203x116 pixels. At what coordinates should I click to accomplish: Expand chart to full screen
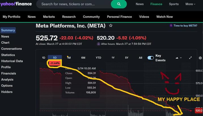coord(190,58)
